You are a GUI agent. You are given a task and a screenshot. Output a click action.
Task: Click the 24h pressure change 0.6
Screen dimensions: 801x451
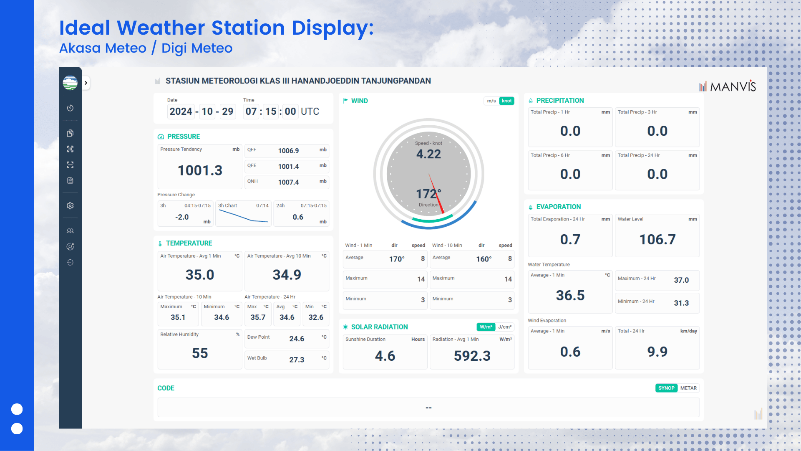(298, 217)
